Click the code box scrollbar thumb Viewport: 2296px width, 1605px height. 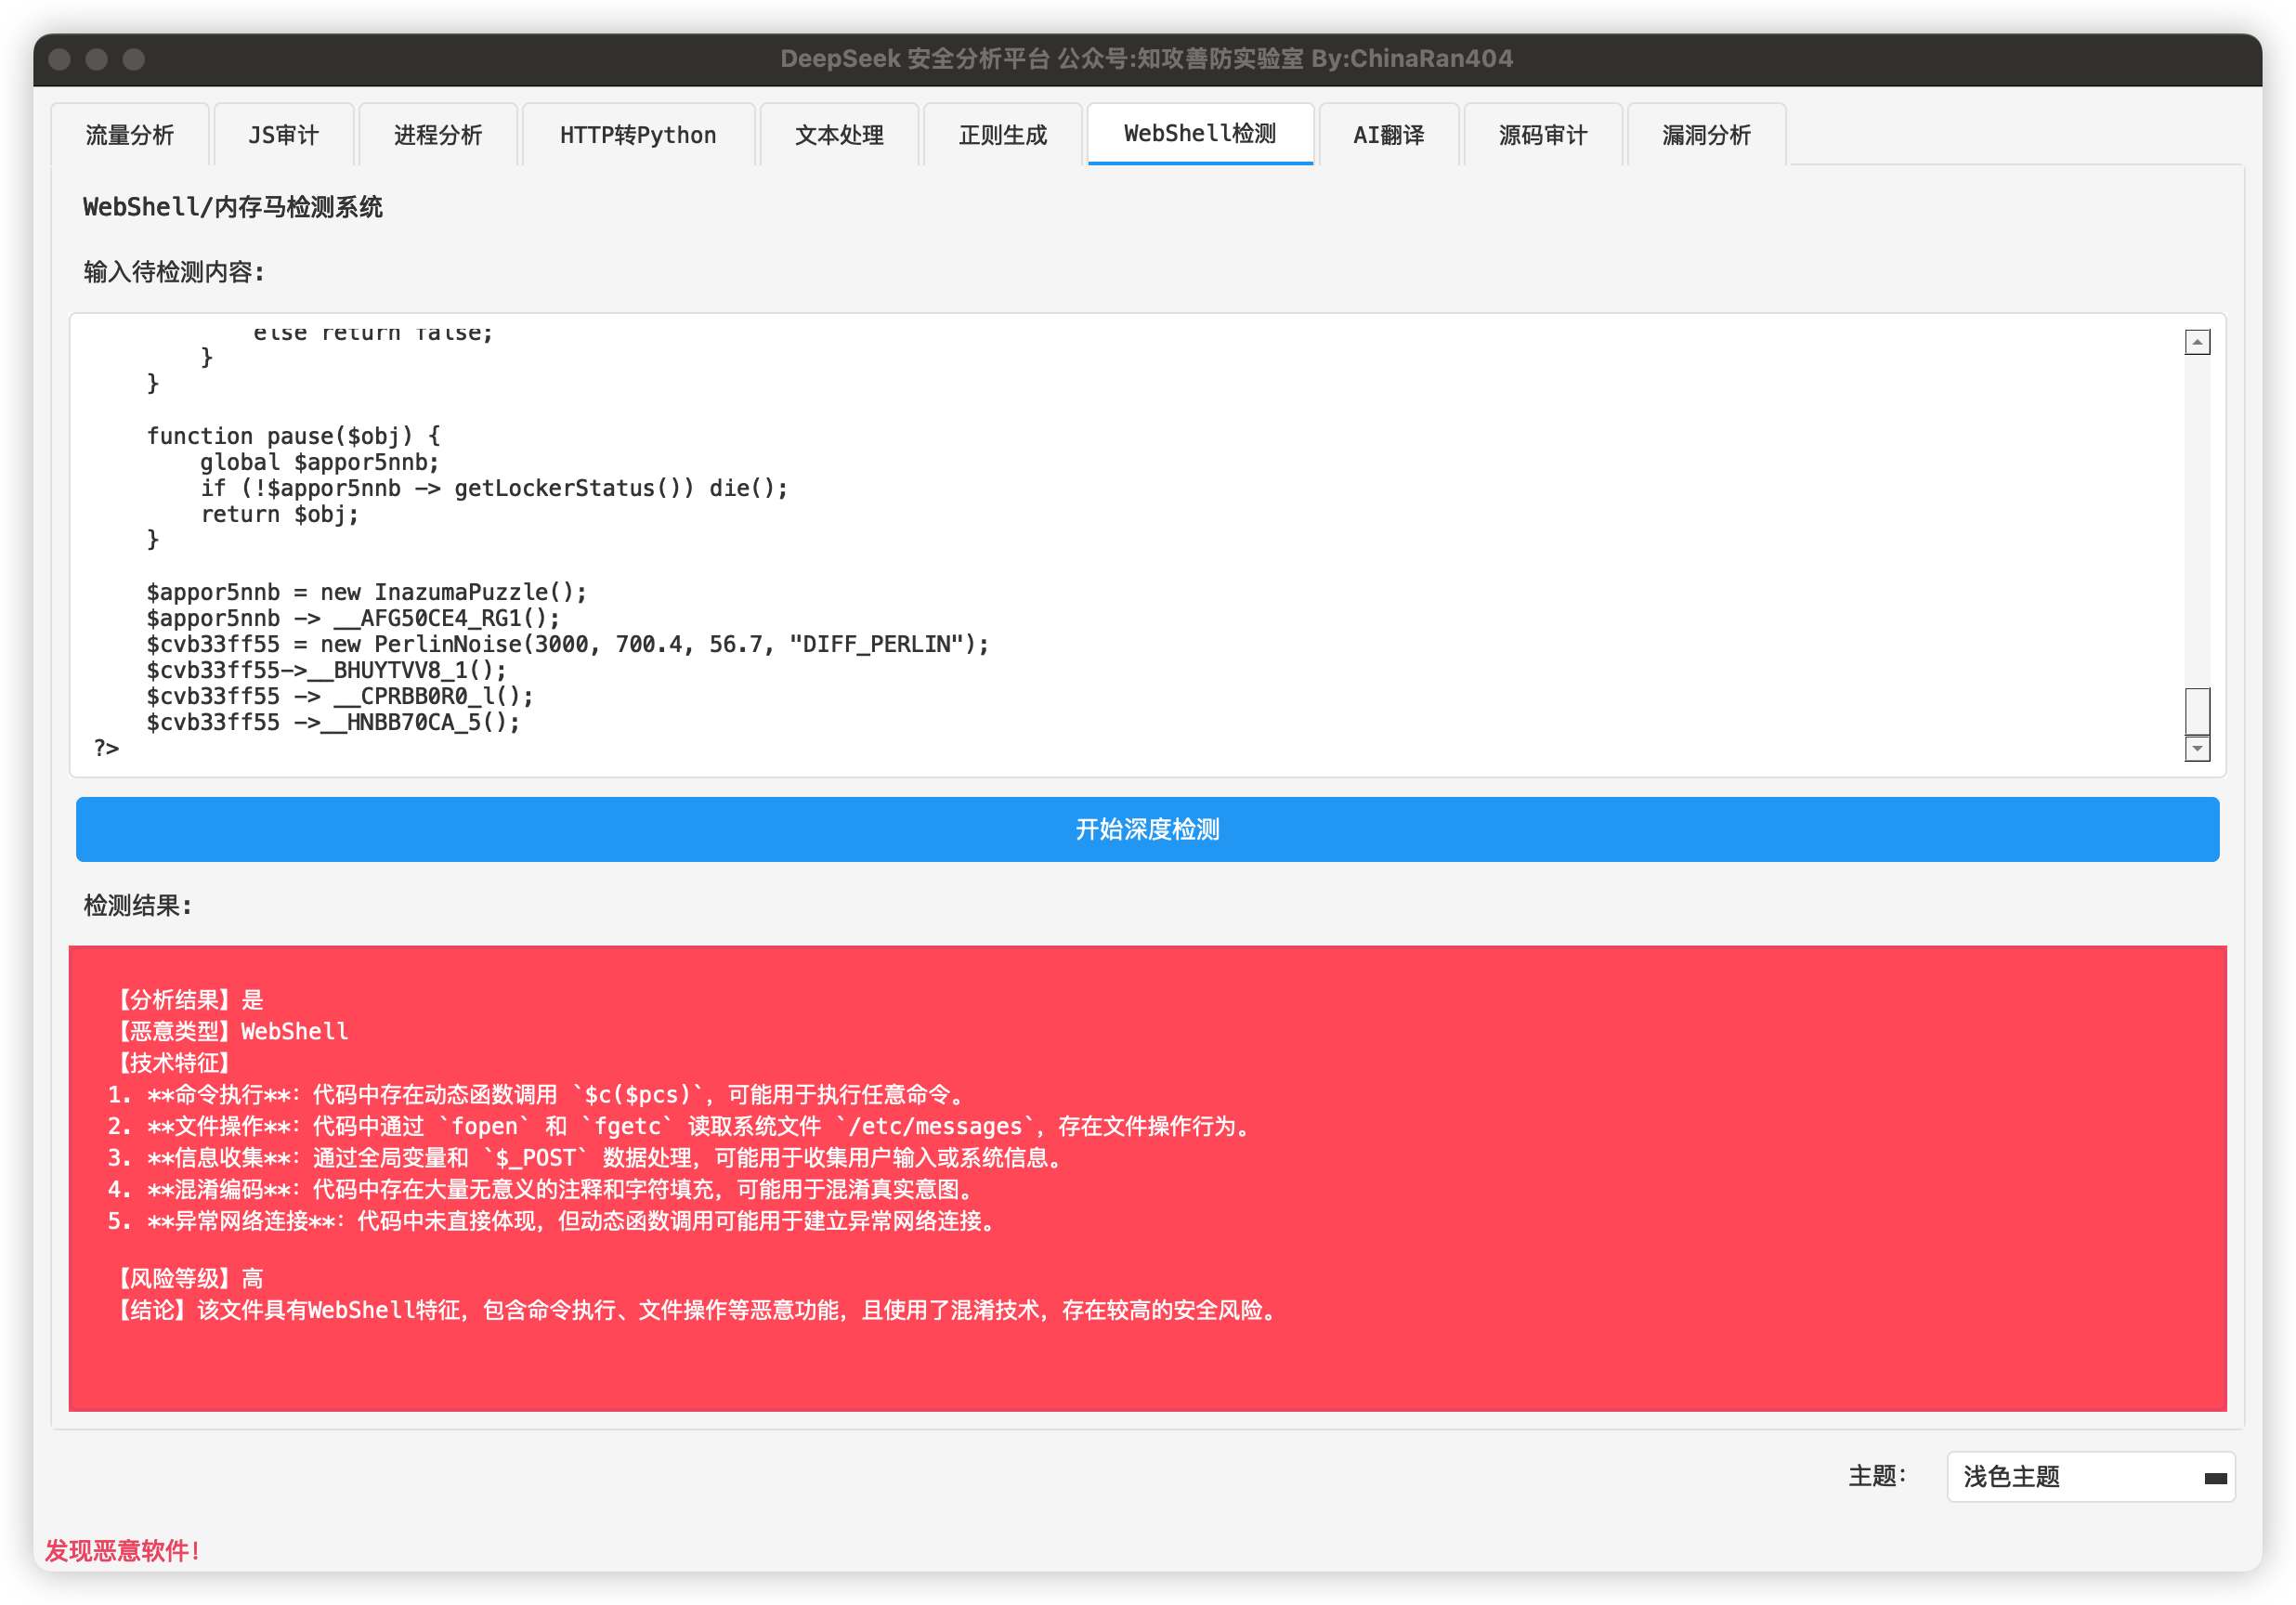(x=2196, y=711)
